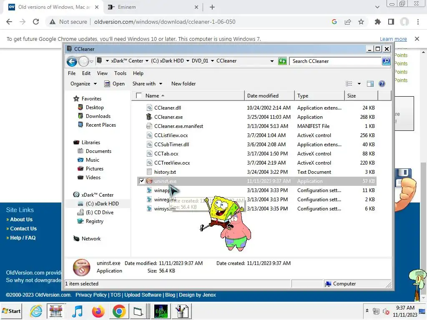Click the Explorer back arrow button

72,62
